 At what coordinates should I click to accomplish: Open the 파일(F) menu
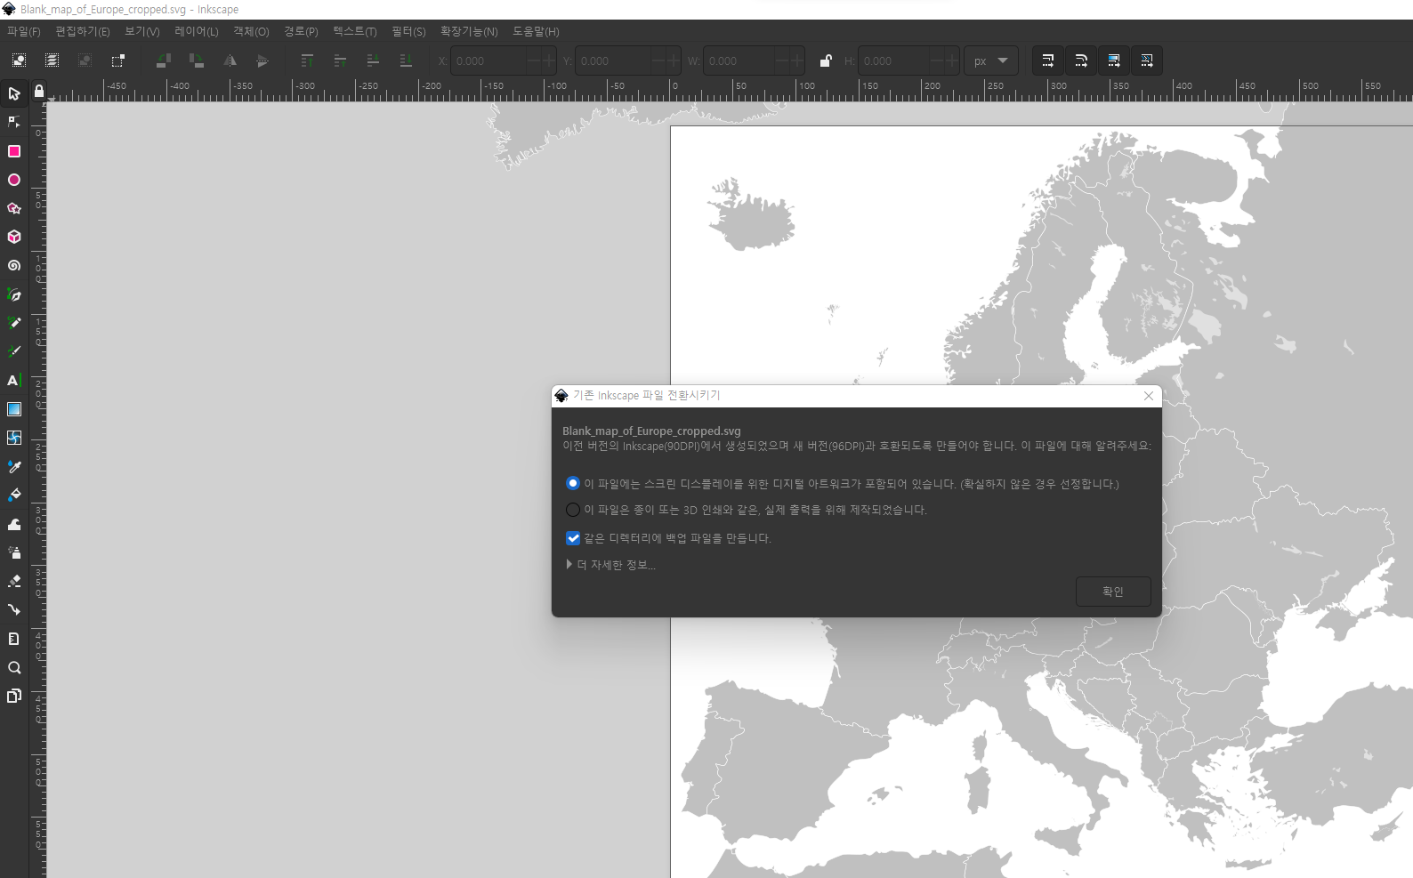point(24,31)
